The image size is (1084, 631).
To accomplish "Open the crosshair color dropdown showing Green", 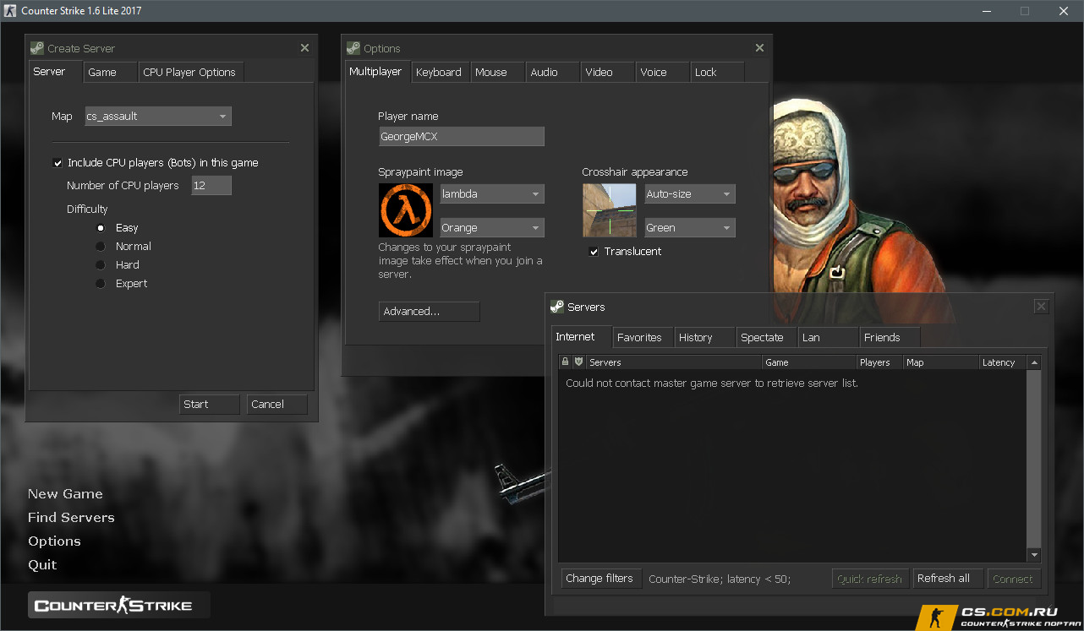I will (x=689, y=228).
